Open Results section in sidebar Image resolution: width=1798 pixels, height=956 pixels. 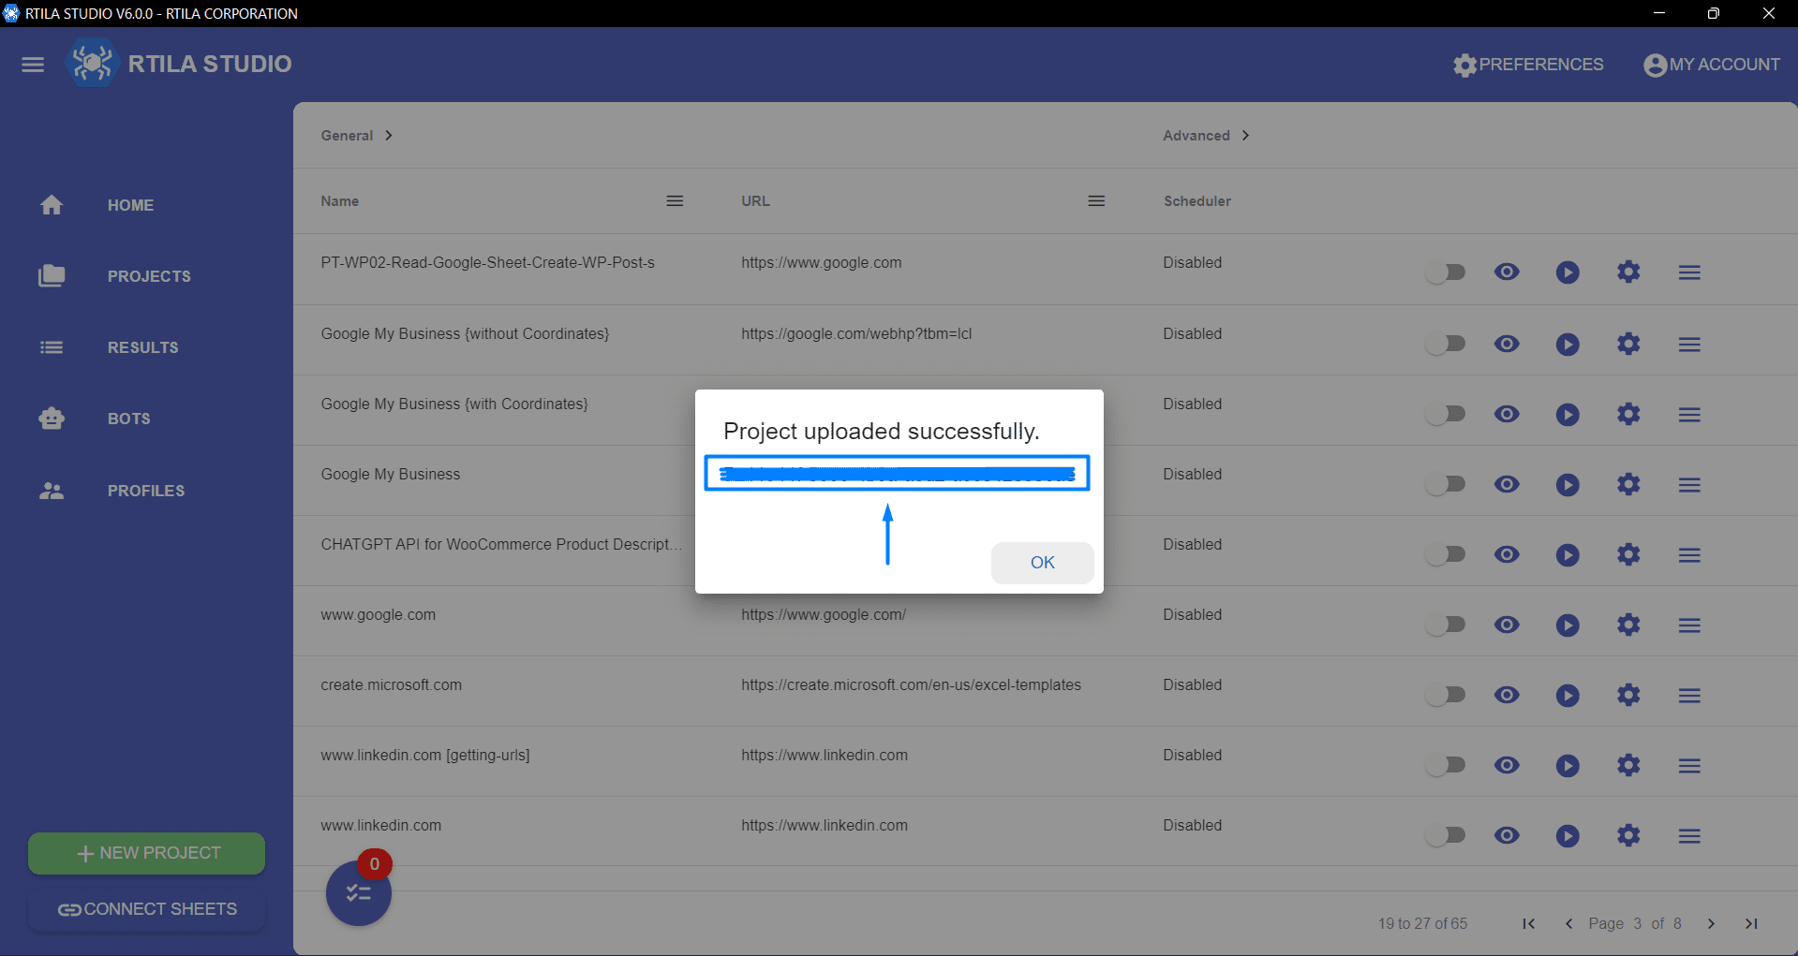click(x=109, y=347)
